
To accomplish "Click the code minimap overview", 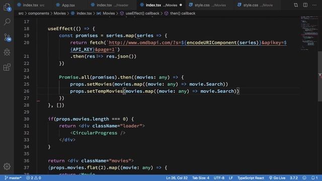I will click(309, 33).
